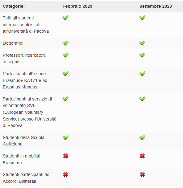Click the Febbraio red cross for Accordi Bilaterali

tap(65, 174)
